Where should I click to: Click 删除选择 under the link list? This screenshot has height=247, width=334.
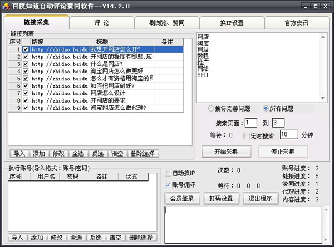click(142, 153)
